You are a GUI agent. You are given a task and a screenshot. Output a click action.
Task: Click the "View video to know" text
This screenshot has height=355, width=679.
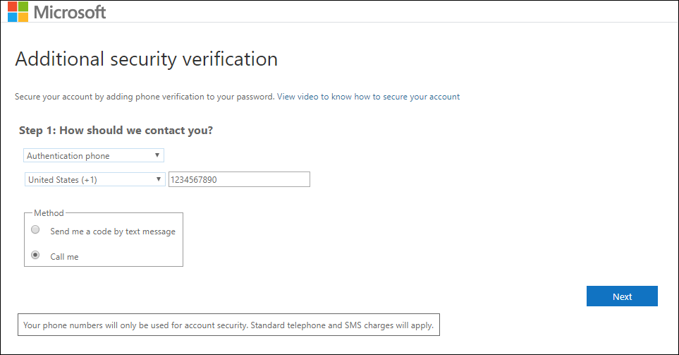click(x=314, y=97)
